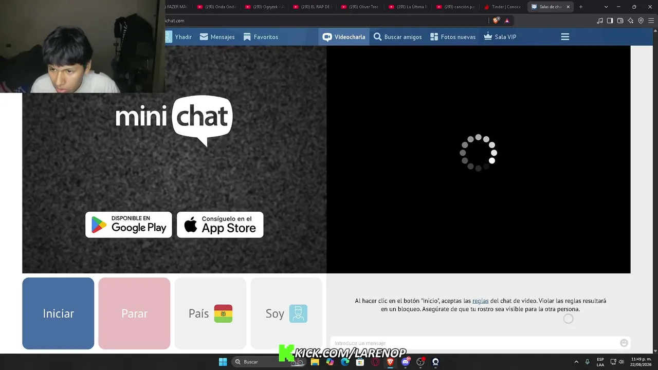Open the reglas link
658x370 pixels.
pos(480,301)
